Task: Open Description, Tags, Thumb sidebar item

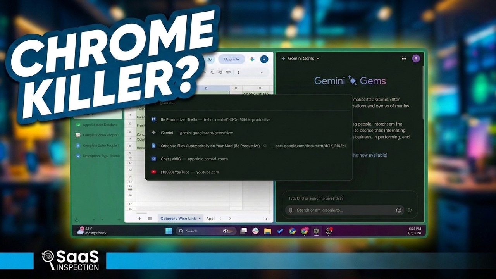Action: tap(98, 156)
